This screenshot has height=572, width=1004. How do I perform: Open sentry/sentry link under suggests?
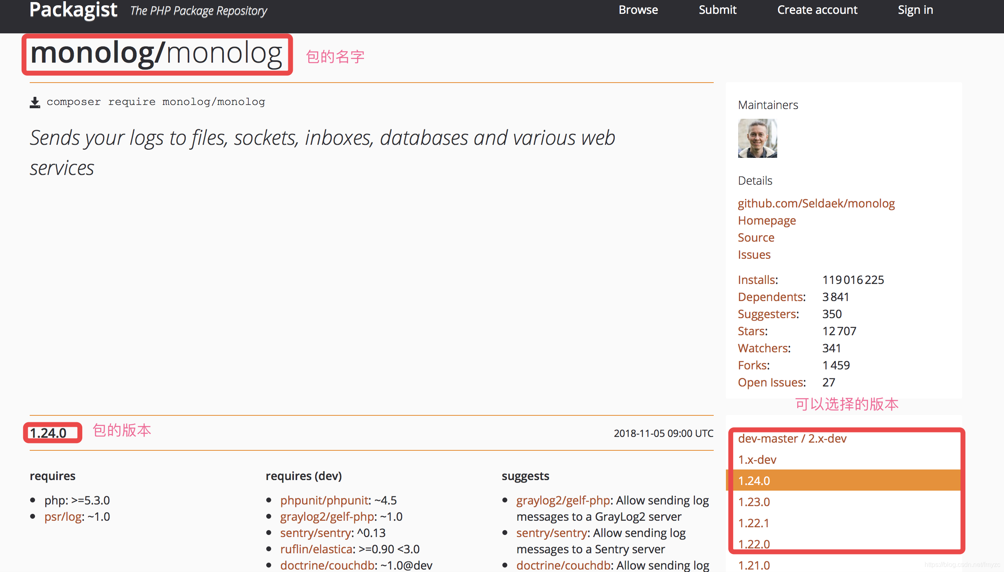[x=552, y=533]
